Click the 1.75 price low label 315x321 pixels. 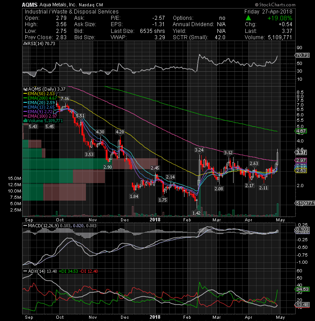pyautogui.click(x=162, y=200)
